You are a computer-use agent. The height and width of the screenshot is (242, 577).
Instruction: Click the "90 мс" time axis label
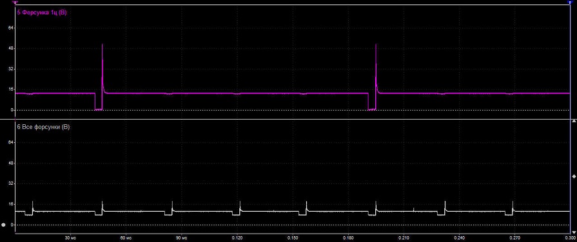point(182,238)
